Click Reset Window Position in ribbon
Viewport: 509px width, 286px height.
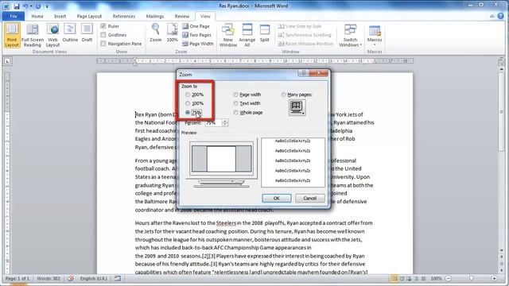point(305,44)
